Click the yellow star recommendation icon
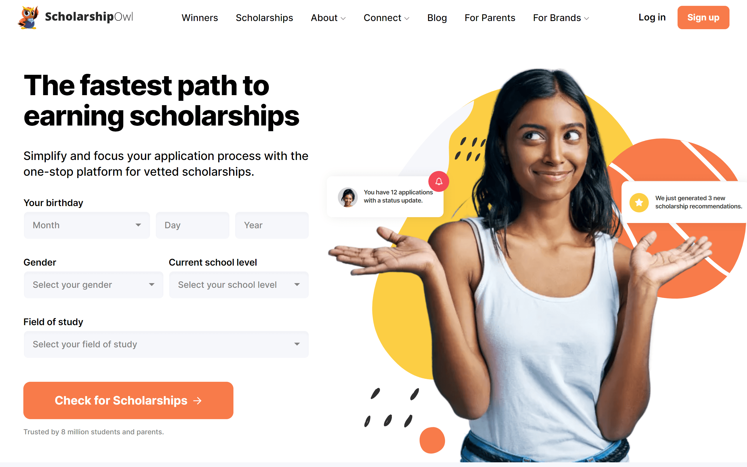Image resolution: width=747 pixels, height=467 pixels. (639, 202)
